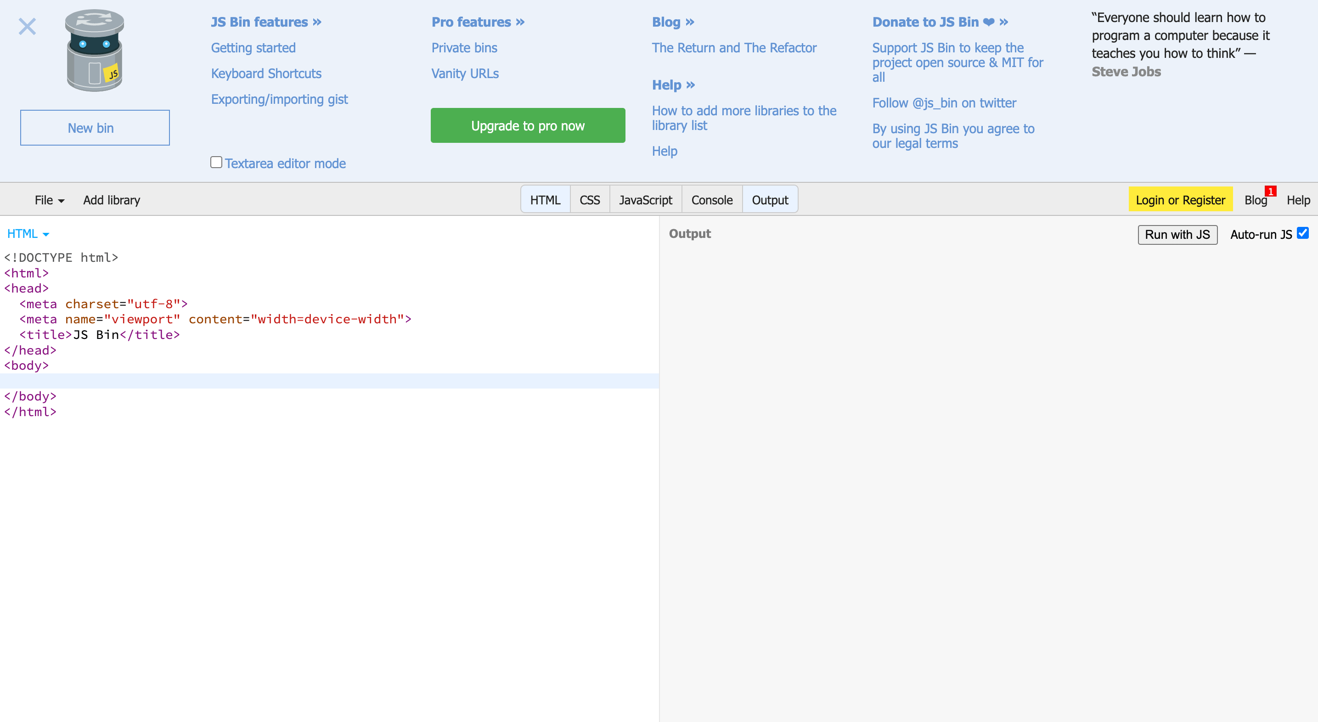1318x722 pixels.
Task: Open the File dropdown menu
Action: [49, 200]
